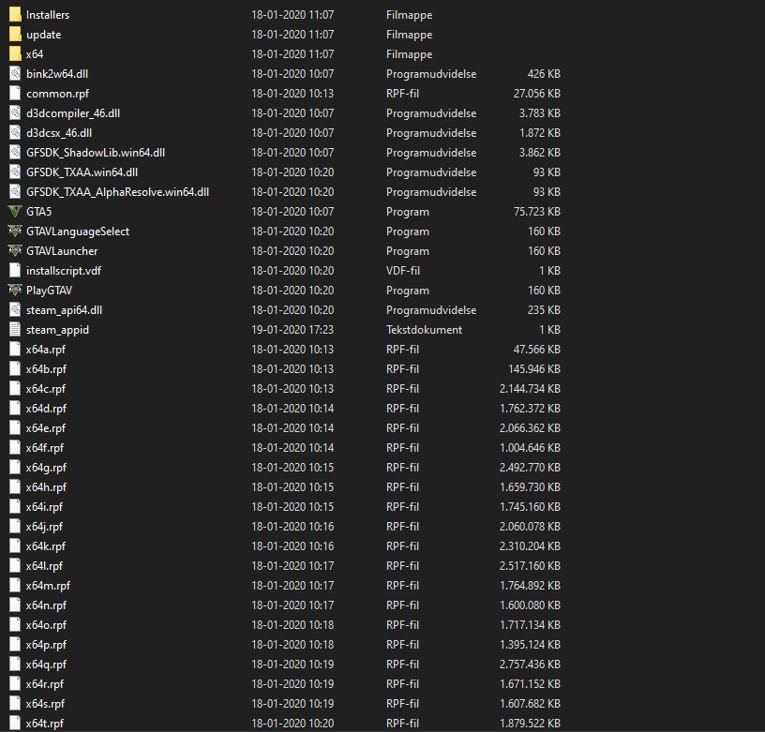Select the x64g.rpf file icon

point(15,467)
